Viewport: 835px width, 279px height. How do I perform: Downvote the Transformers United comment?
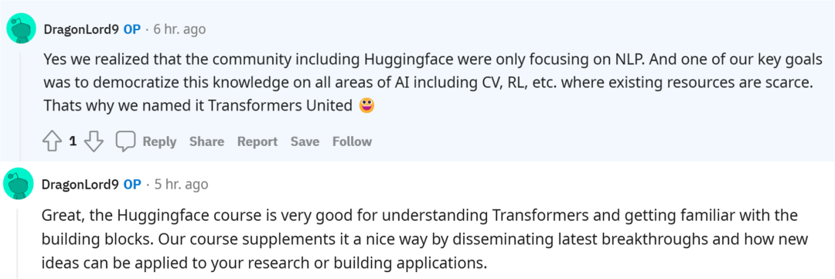point(94,141)
